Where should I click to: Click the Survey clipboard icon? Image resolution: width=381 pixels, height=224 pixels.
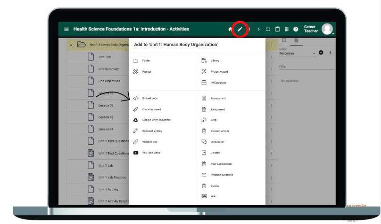(204, 186)
